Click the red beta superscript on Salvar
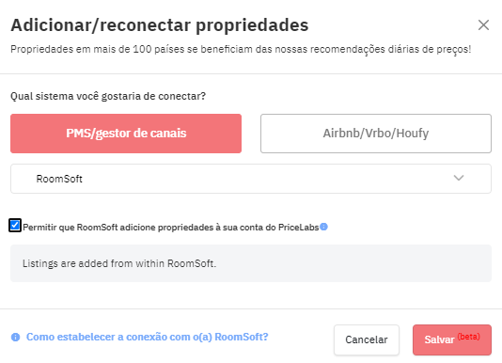Viewport: 502px width, 363px height. (468, 337)
